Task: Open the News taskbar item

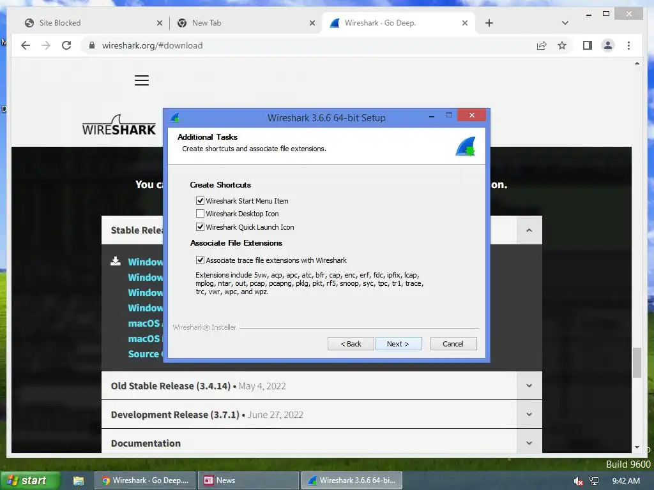Action: tap(248, 480)
